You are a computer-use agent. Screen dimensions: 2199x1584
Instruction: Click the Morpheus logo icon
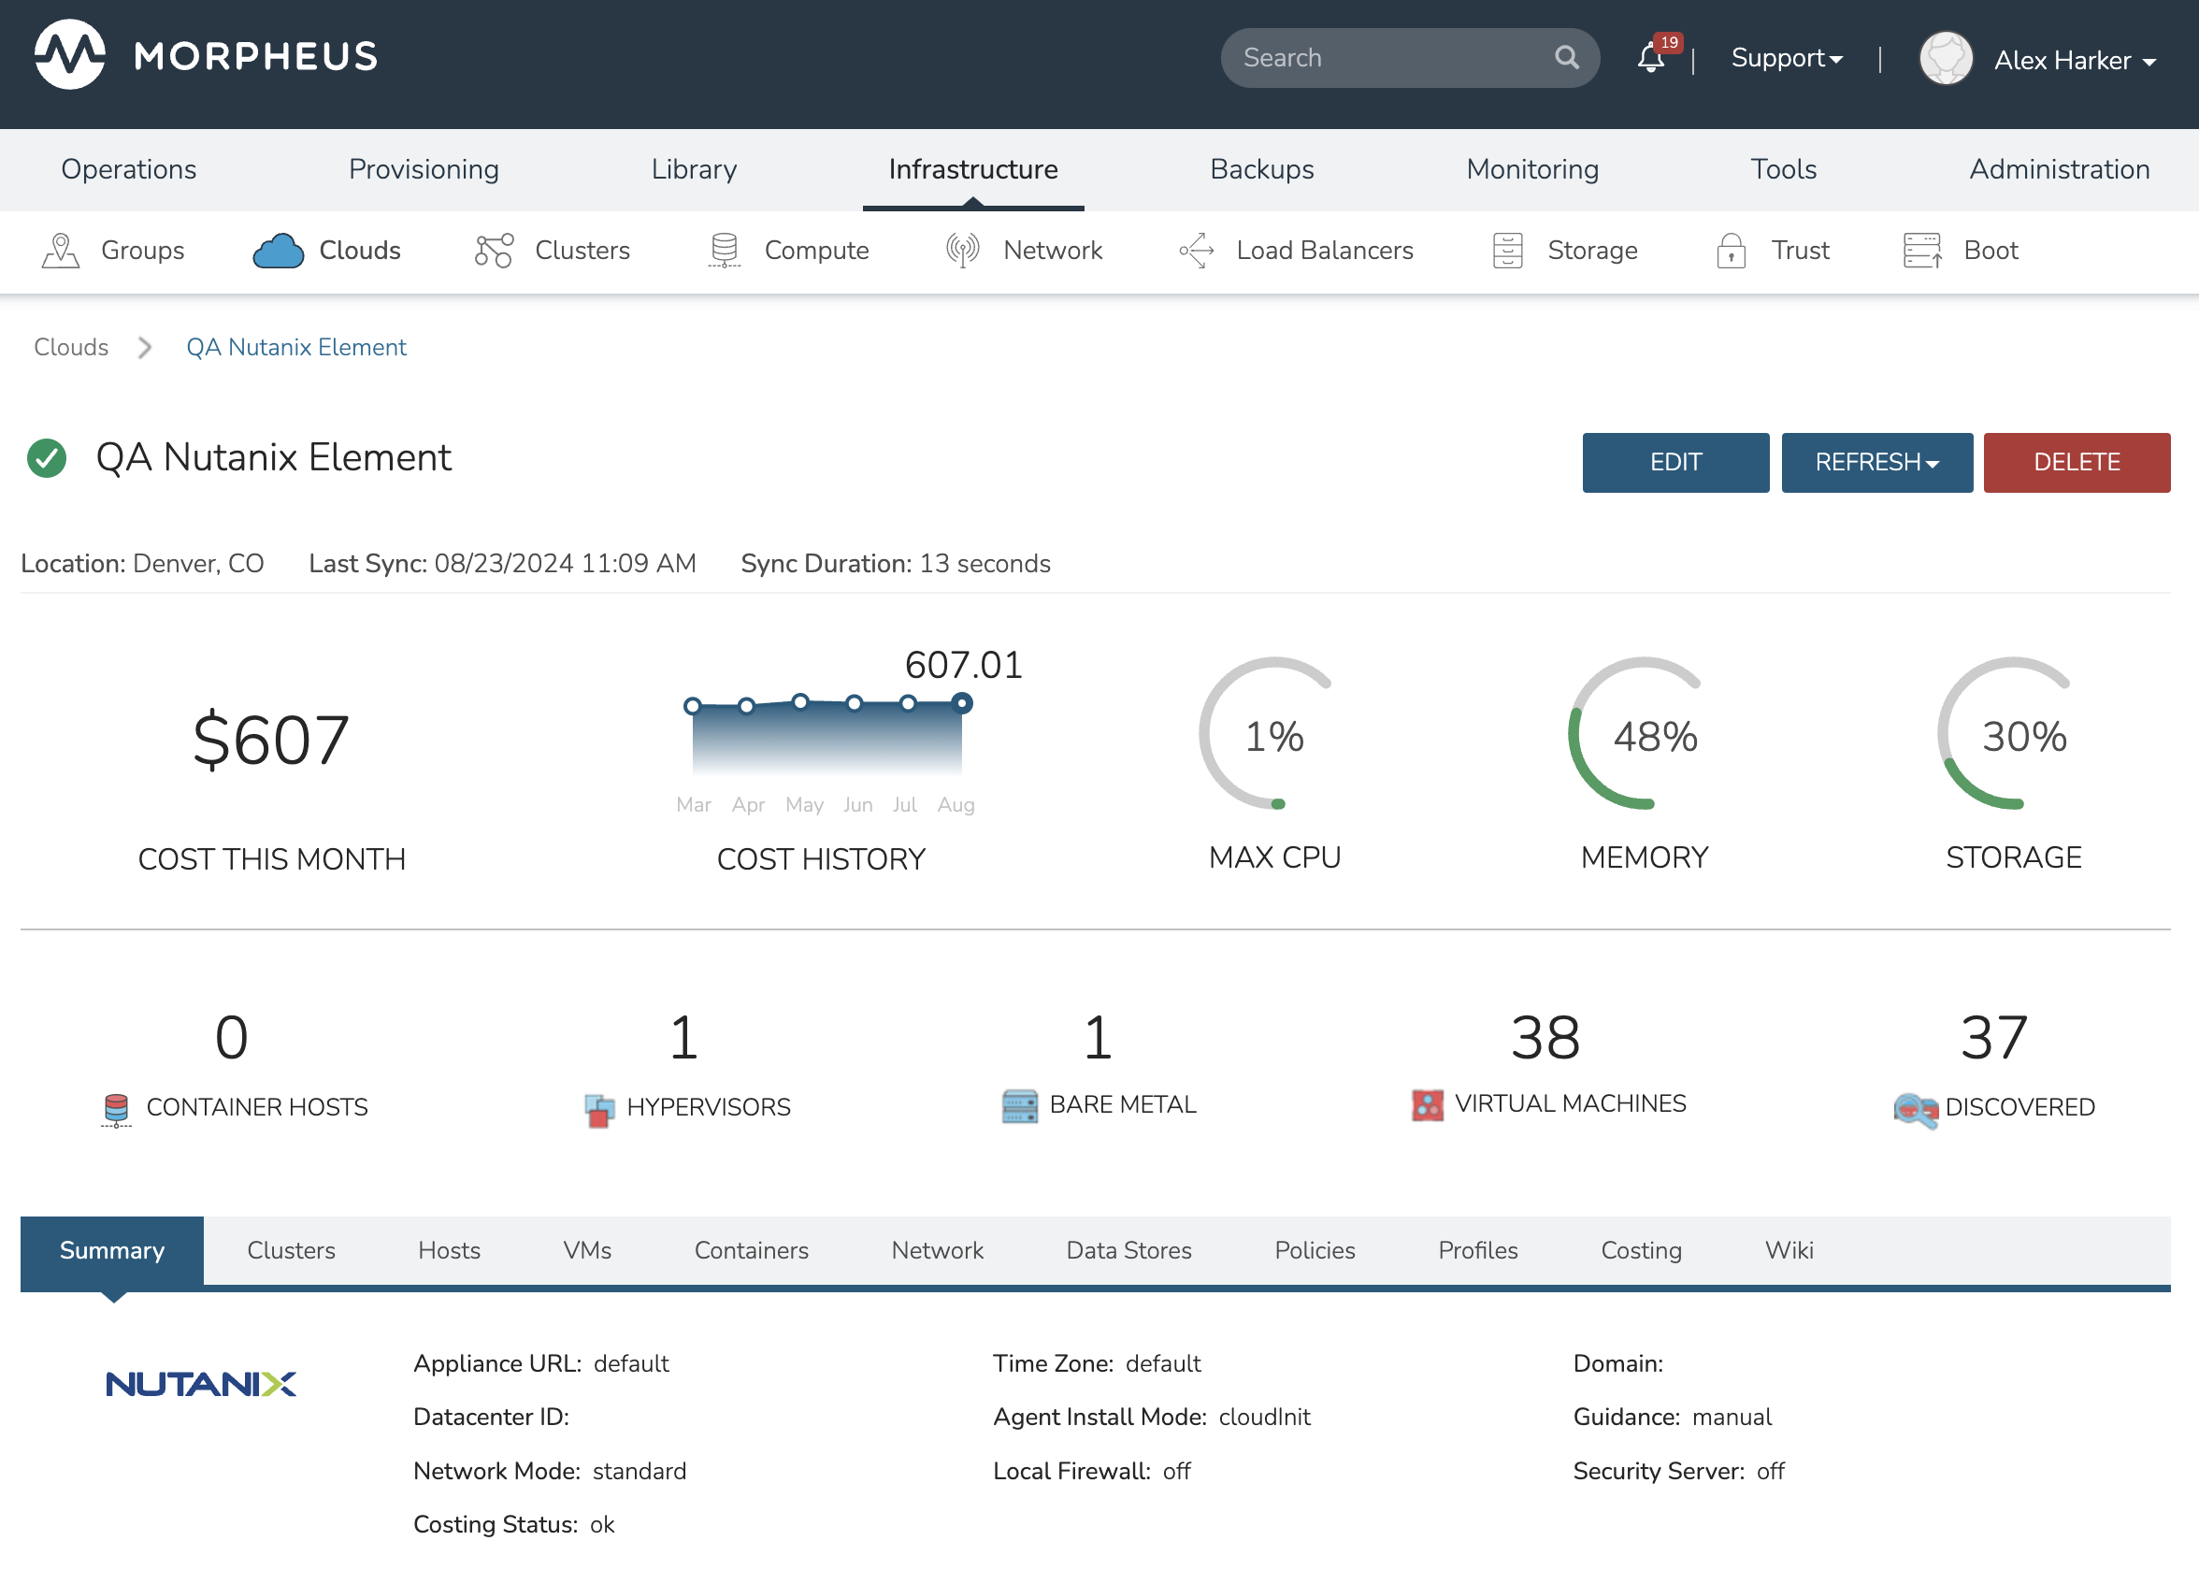click(x=70, y=55)
